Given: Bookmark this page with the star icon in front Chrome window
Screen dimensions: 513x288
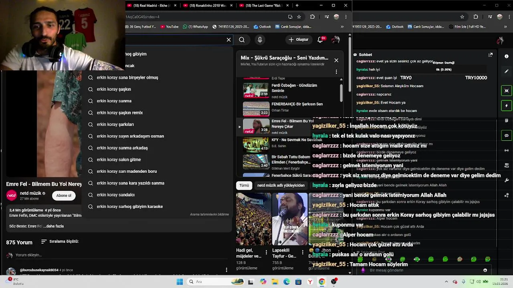Looking at the screenshot, I should pyautogui.click(x=299, y=17).
